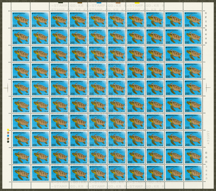
Task: Click the Korean text in upper right margin
Action: (206, 28)
